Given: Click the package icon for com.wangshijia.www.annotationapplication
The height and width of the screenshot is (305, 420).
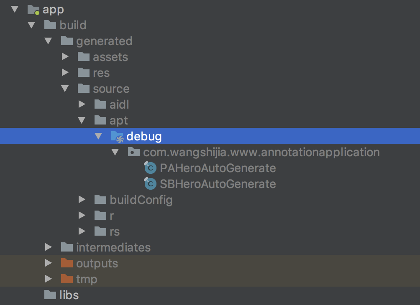Looking at the screenshot, I should point(133,152).
